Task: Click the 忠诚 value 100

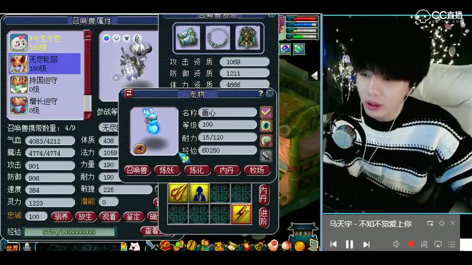Action: tap(36, 216)
